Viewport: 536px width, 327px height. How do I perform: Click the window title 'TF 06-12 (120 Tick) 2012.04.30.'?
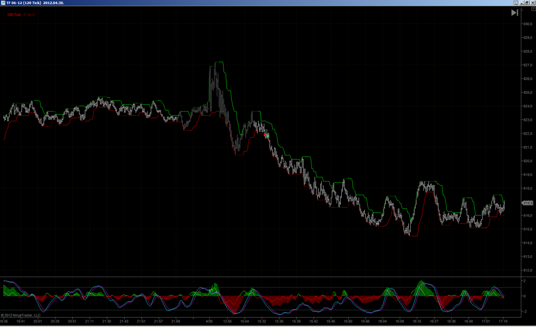tap(35, 3)
